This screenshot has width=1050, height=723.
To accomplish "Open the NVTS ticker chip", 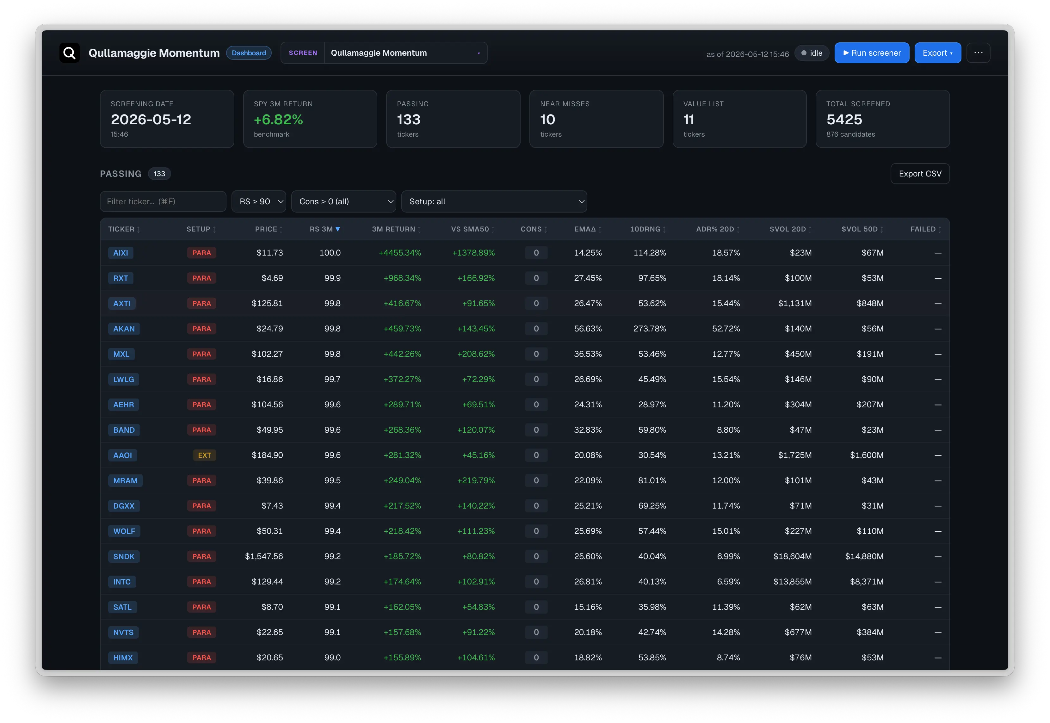I will click(x=124, y=633).
